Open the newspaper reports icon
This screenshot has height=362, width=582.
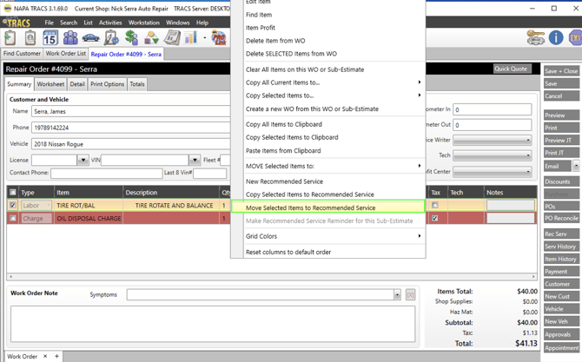[172, 38]
